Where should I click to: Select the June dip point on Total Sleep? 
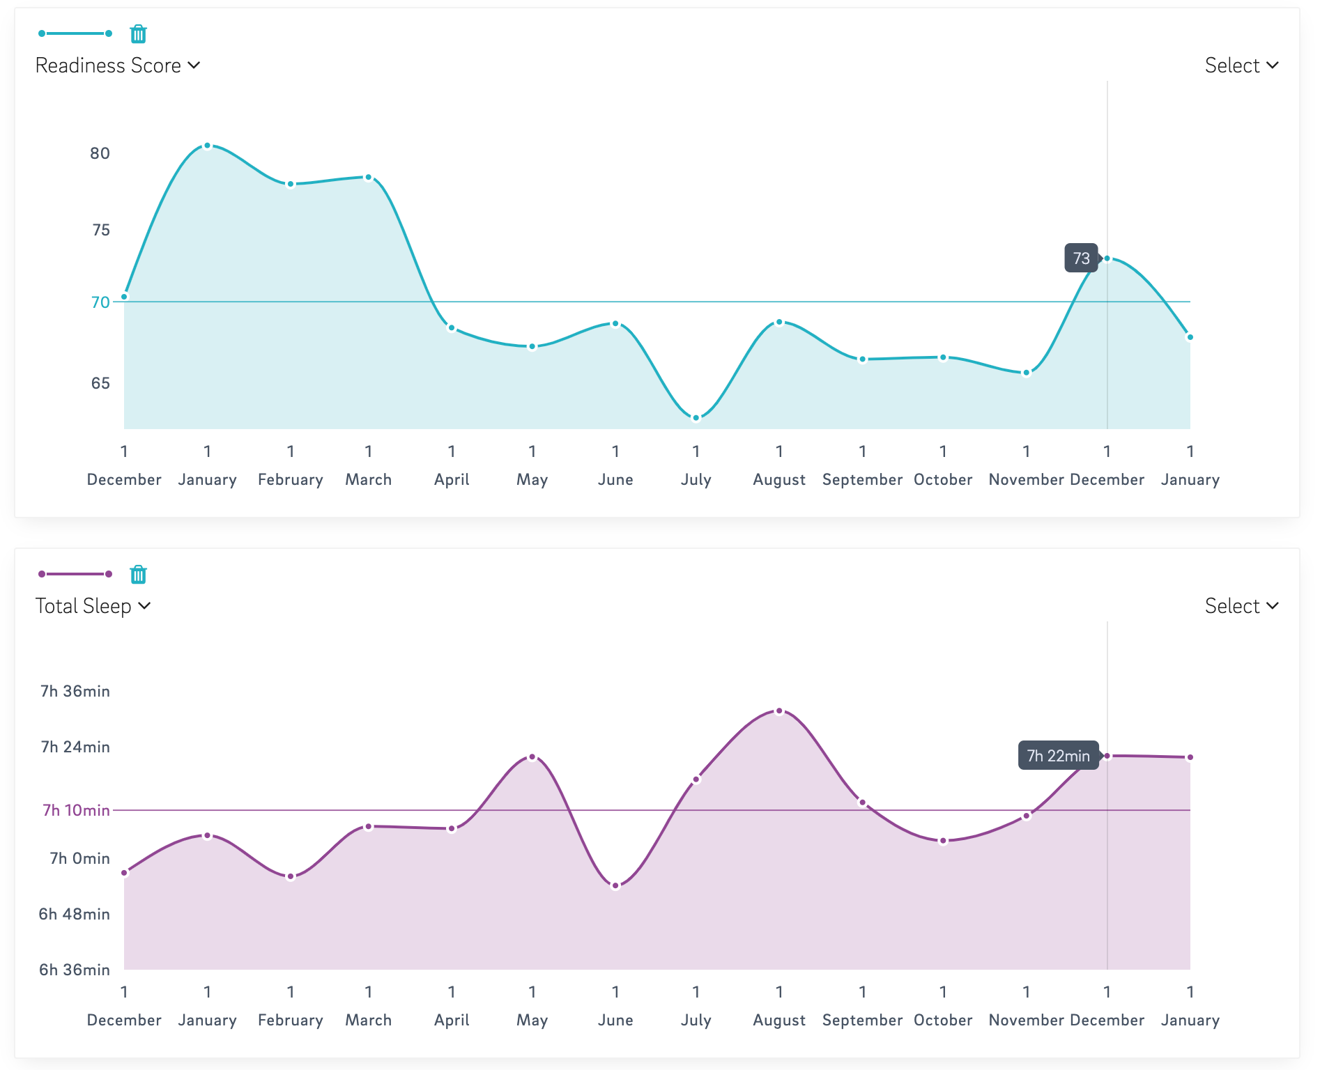click(615, 886)
